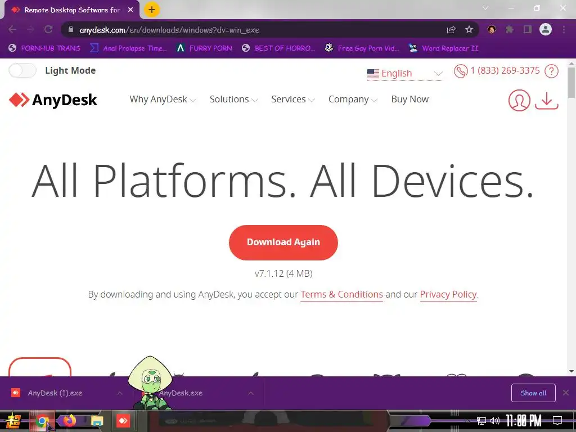Toggle the Light Mode switch
The image size is (576, 432).
(22, 70)
